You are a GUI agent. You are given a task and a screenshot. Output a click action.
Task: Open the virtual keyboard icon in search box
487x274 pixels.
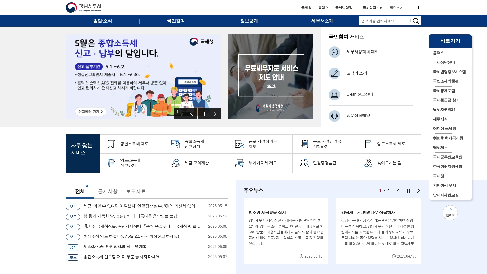pos(408,20)
